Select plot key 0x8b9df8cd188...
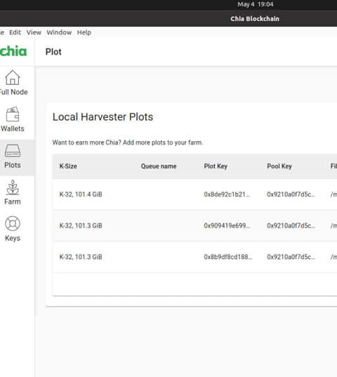 [228, 257]
